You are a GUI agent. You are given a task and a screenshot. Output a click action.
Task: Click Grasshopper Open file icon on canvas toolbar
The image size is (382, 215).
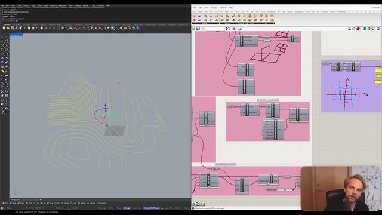click(x=193, y=29)
